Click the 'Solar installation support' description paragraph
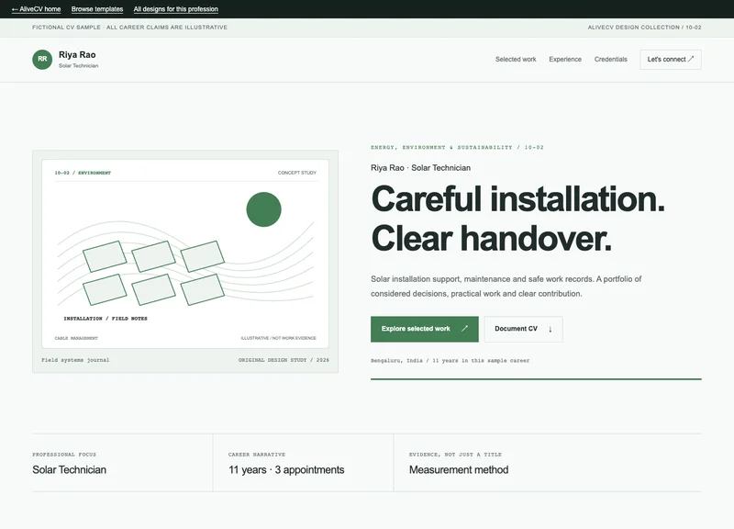 coord(506,287)
